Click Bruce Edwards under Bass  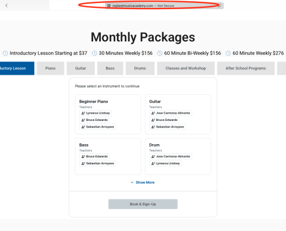[94, 156]
